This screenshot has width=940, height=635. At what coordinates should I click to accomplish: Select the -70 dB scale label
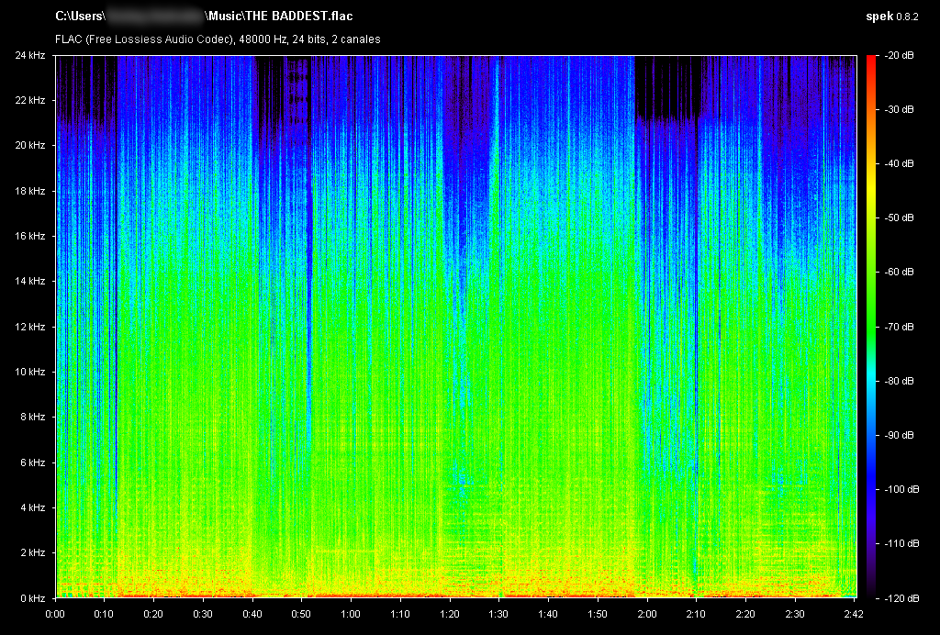(x=900, y=327)
